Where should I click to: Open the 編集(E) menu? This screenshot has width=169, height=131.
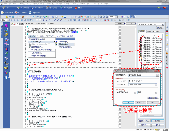tap(15, 4)
